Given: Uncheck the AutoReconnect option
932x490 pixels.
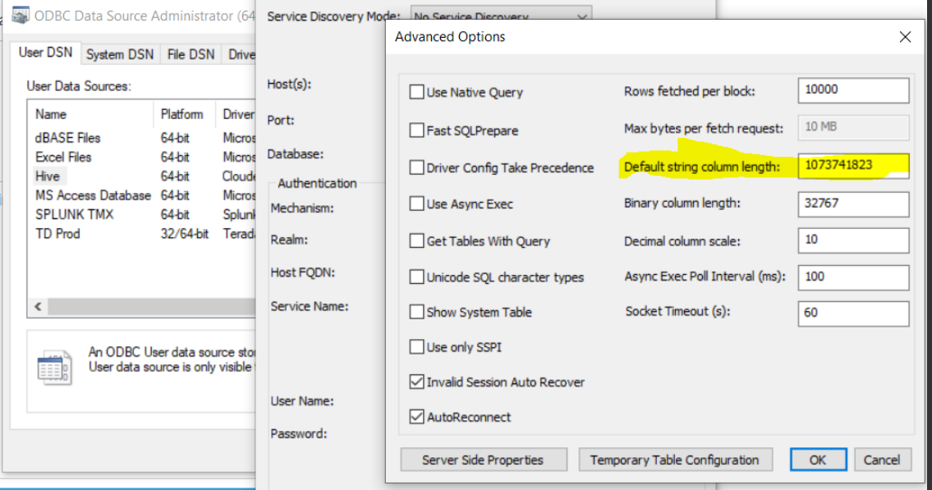Looking at the screenshot, I should 417,417.
